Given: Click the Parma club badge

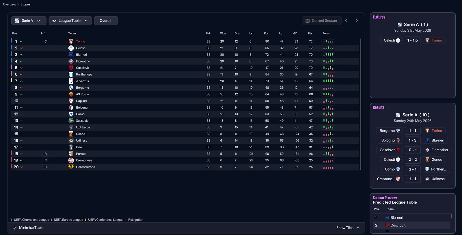Looking at the screenshot, I should (x=71, y=154).
